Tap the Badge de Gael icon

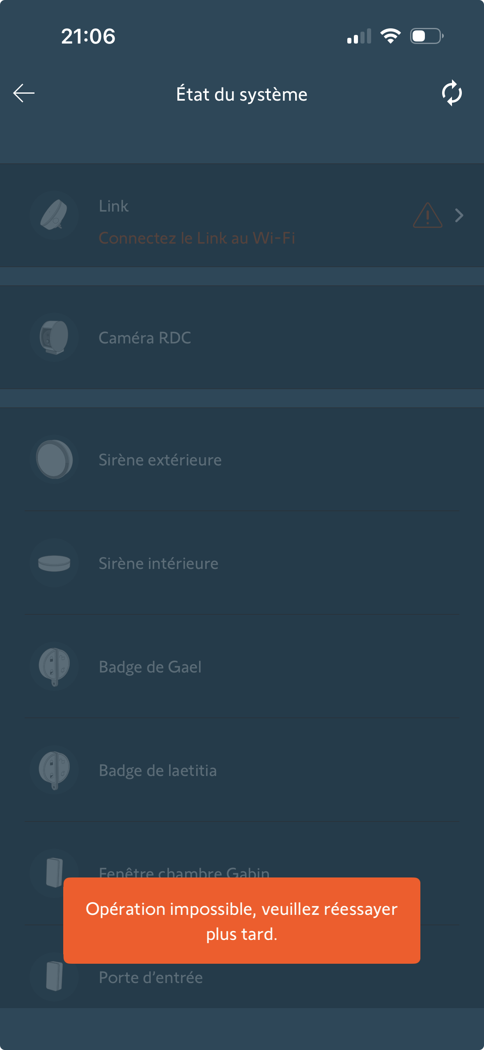click(x=54, y=666)
